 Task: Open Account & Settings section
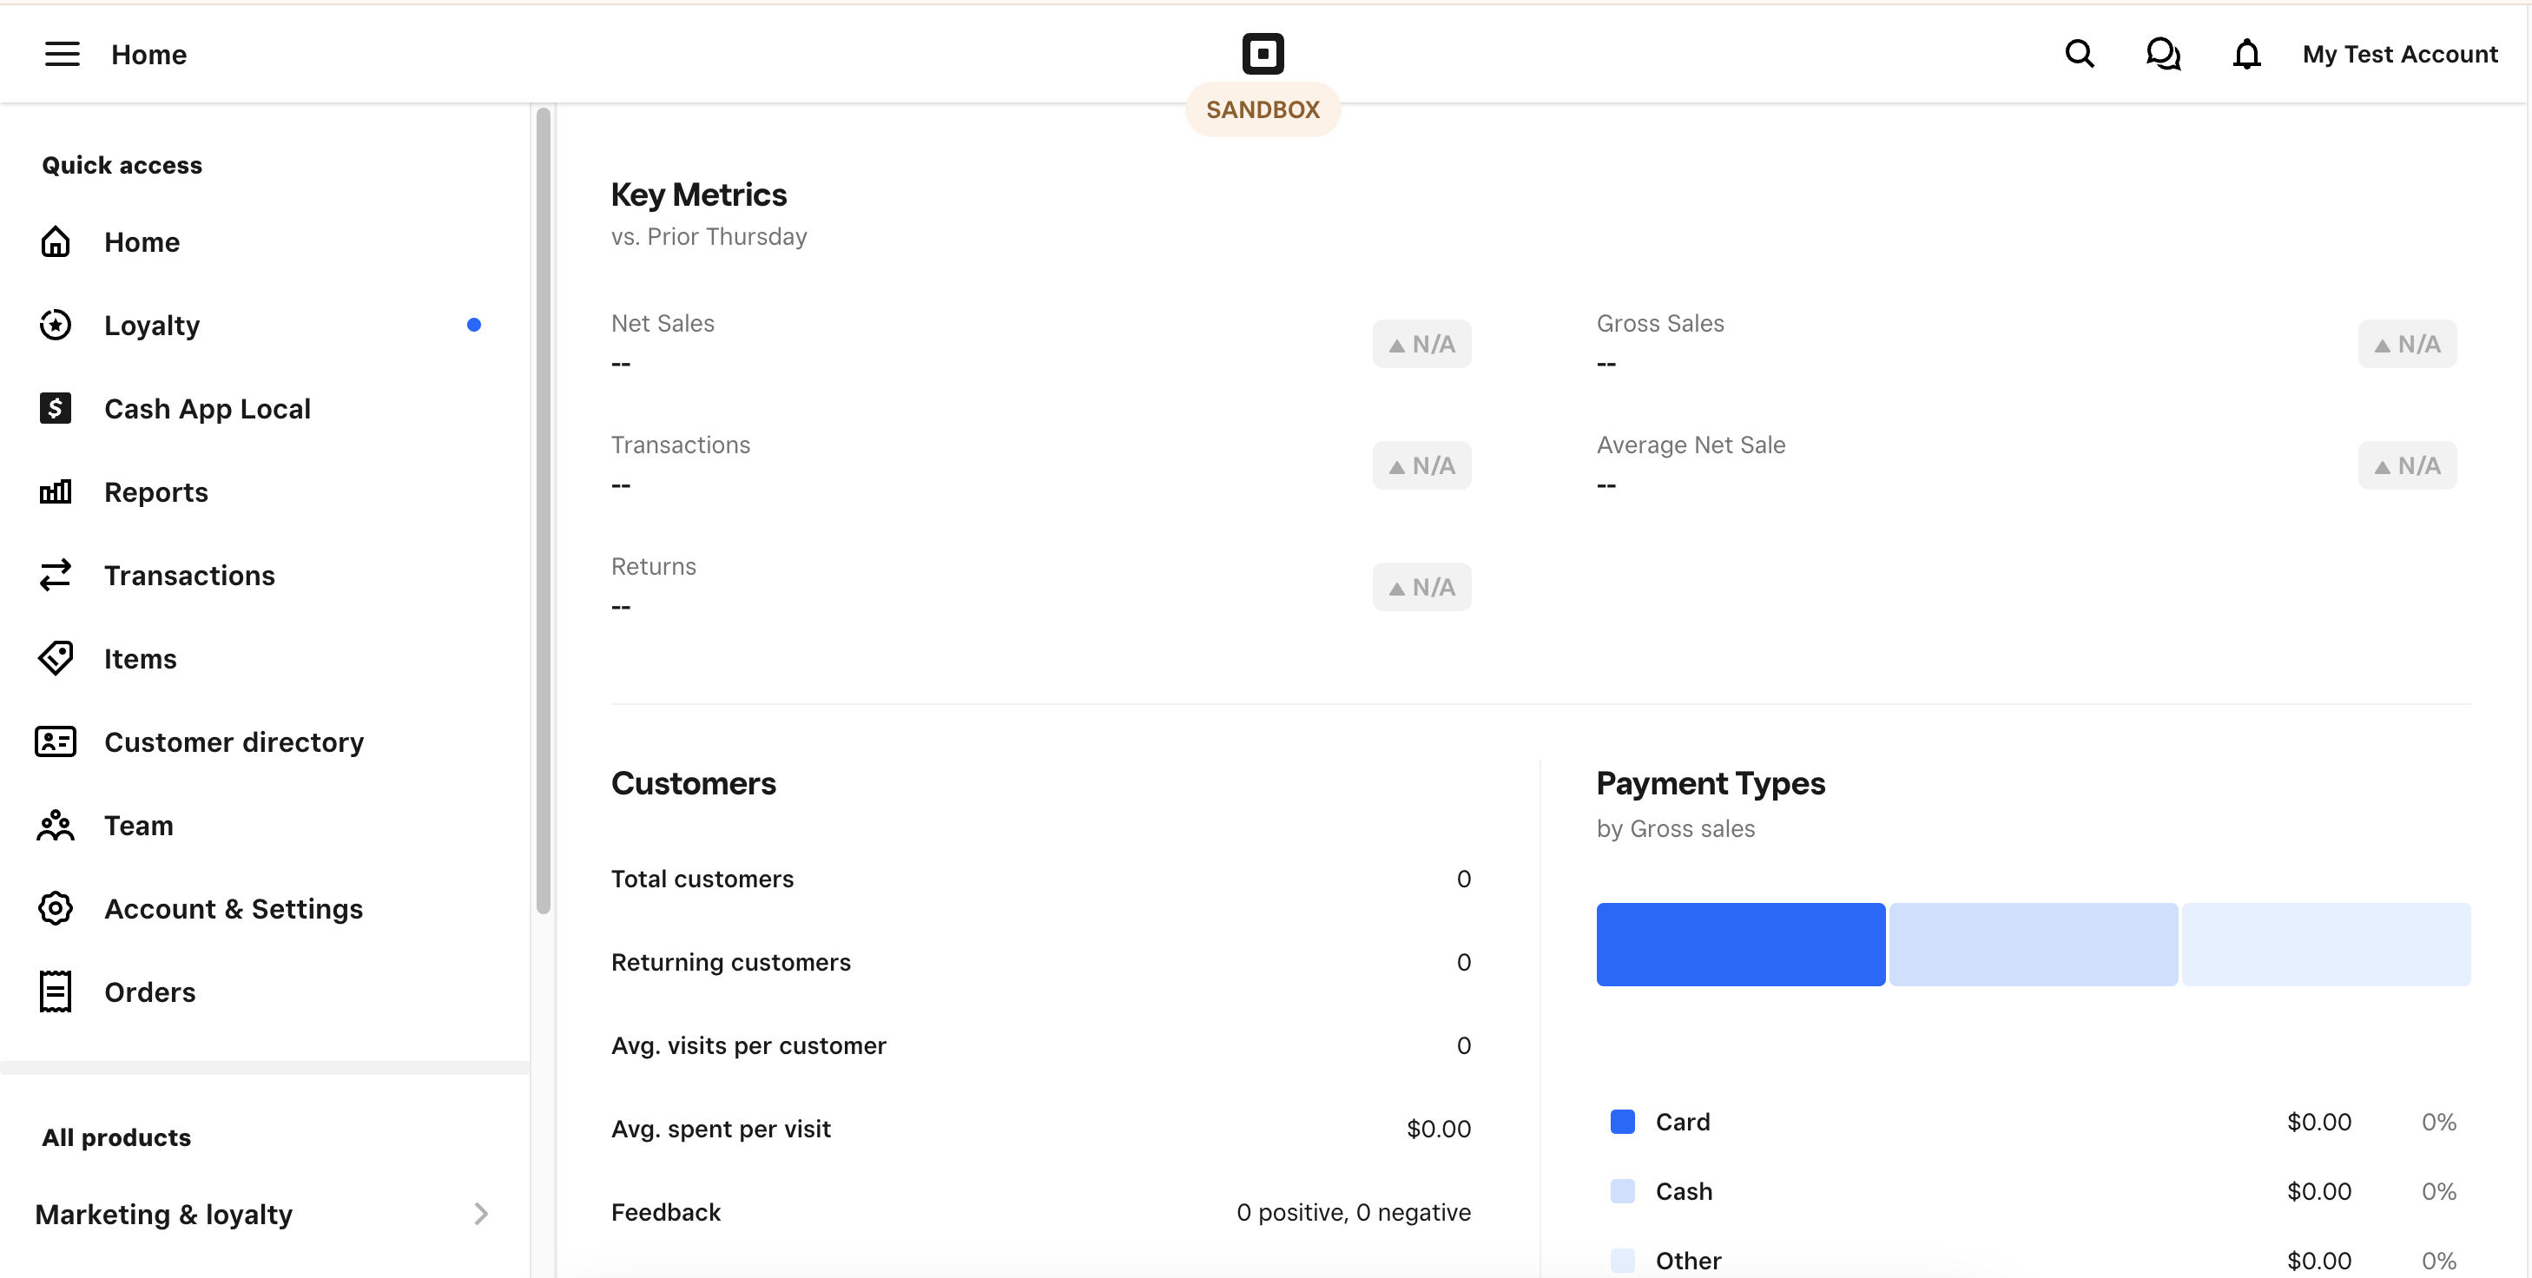click(x=233, y=908)
